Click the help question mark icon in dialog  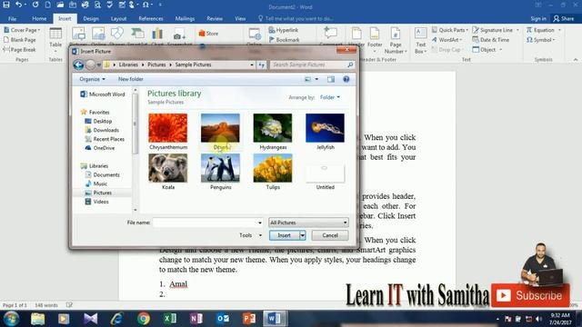[346, 79]
